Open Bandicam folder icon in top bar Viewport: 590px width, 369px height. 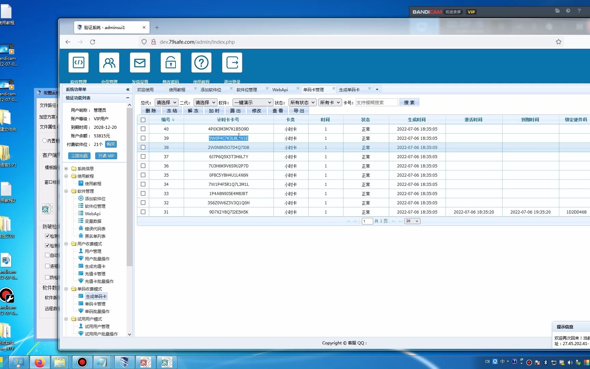pyautogui.click(x=557, y=11)
